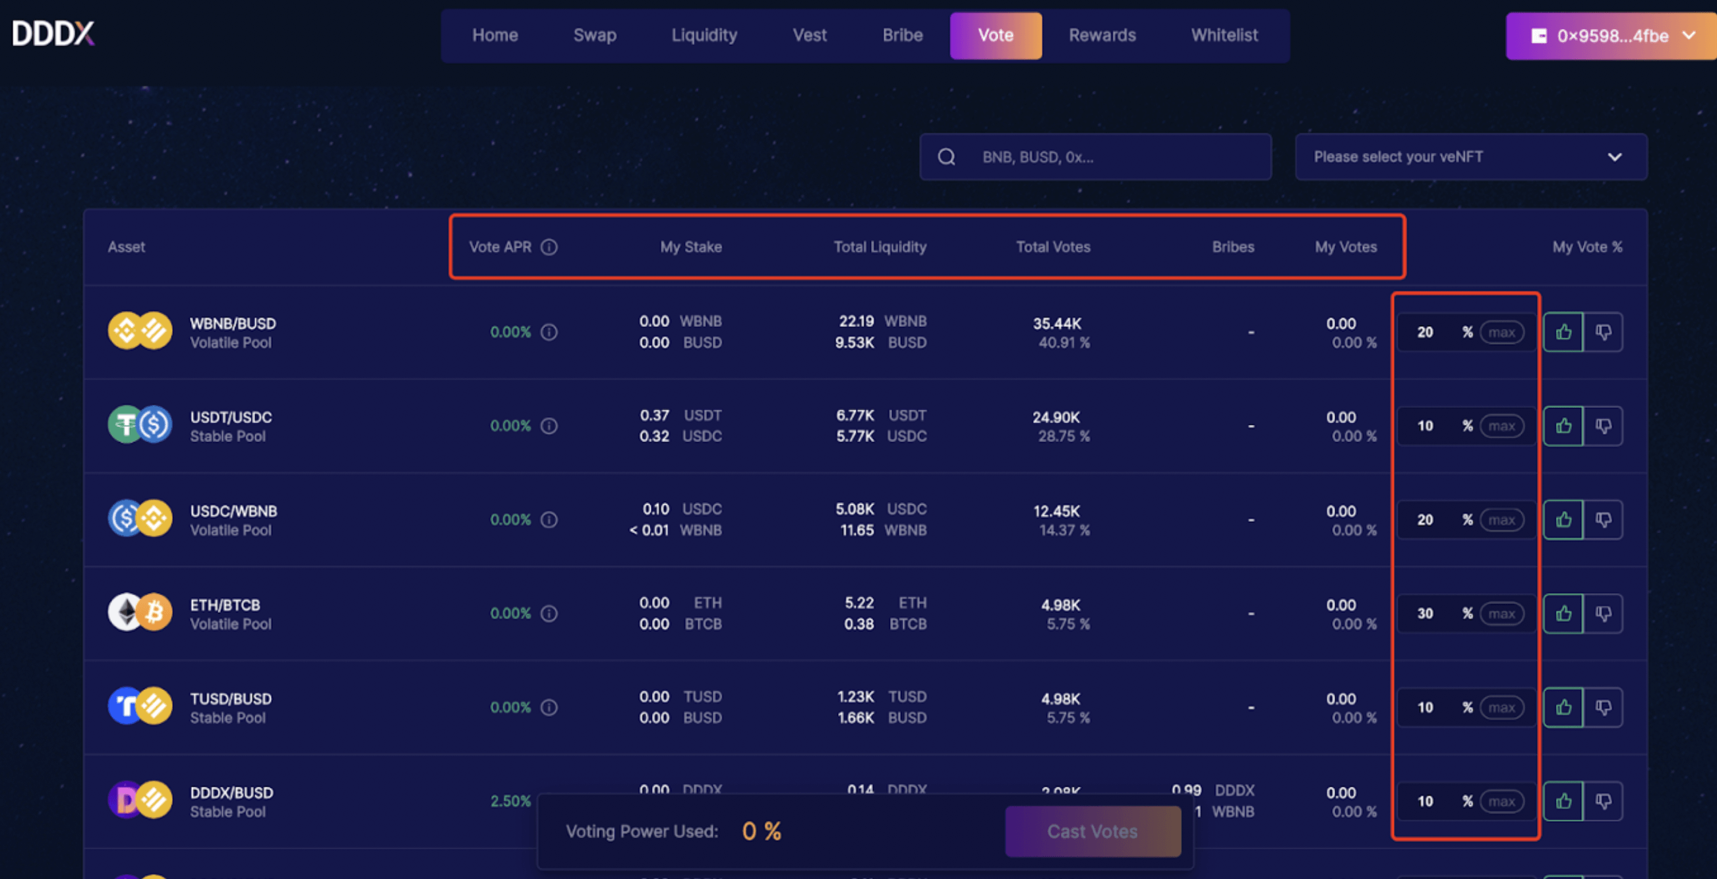The height and width of the screenshot is (879, 1717).
Task: Go to the Whitelist tab
Action: coord(1224,36)
